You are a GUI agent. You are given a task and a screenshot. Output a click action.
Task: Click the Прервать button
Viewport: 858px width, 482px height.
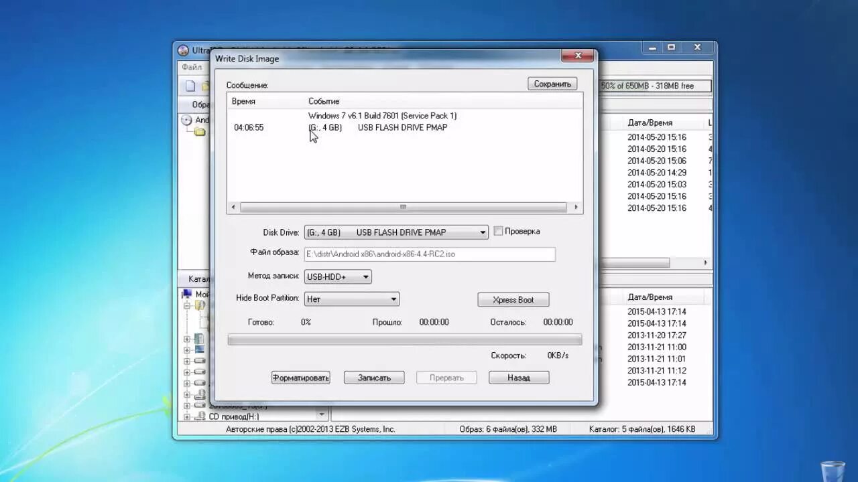tap(446, 378)
